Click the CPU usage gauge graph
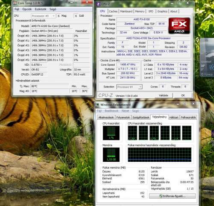This screenshot has height=206, width=214. coord(111,133)
